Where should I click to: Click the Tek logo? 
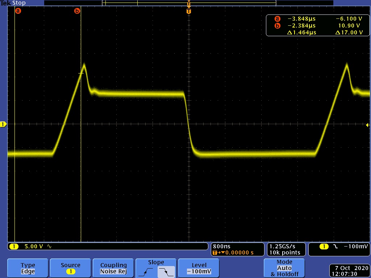pos(6,3)
